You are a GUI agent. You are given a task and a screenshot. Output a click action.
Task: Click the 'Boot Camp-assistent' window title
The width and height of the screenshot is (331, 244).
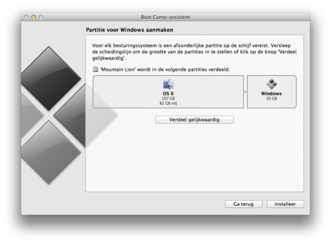click(x=165, y=17)
